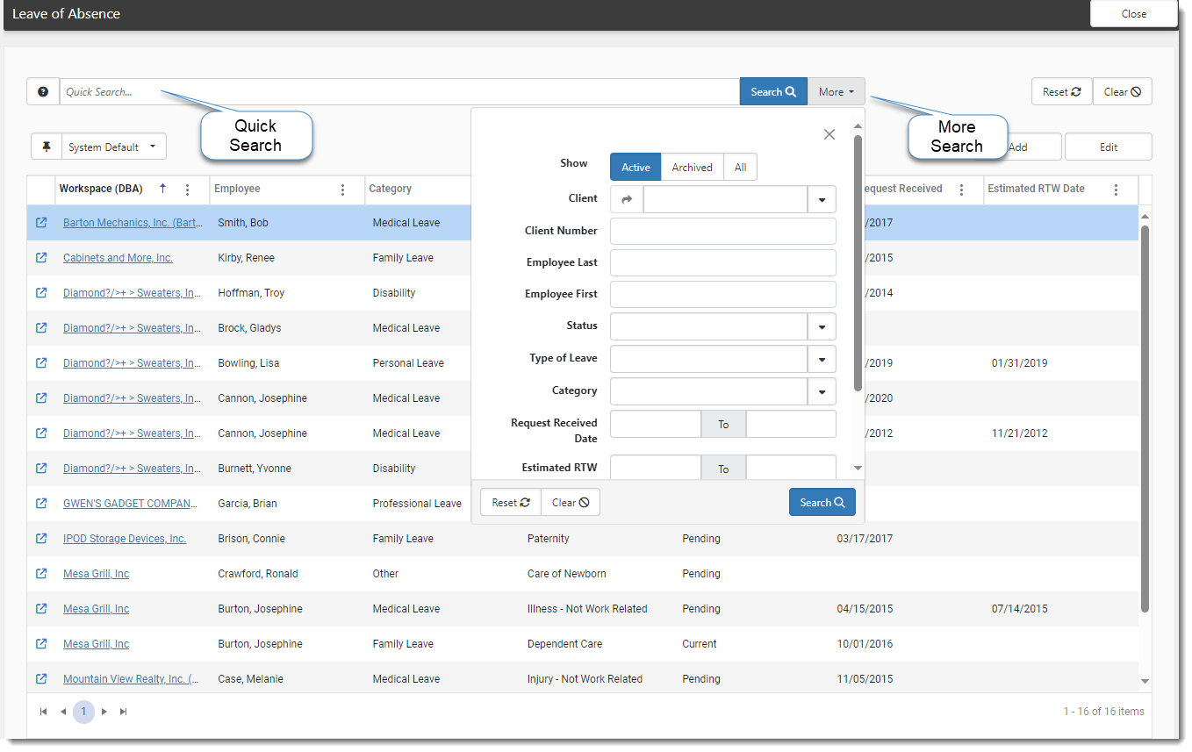Select Active in Show filter

pos(635,167)
